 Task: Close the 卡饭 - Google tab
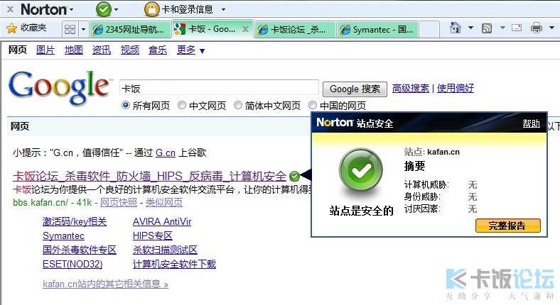click(x=245, y=29)
